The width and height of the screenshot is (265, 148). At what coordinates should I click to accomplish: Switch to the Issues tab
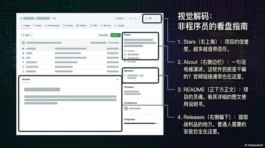click(x=37, y=26)
